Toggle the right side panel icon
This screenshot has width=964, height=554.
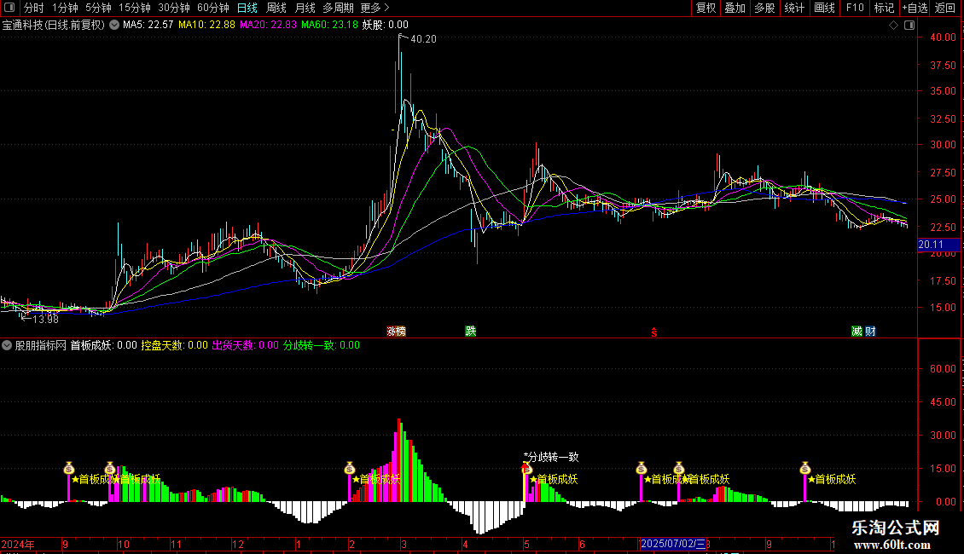[x=909, y=26]
